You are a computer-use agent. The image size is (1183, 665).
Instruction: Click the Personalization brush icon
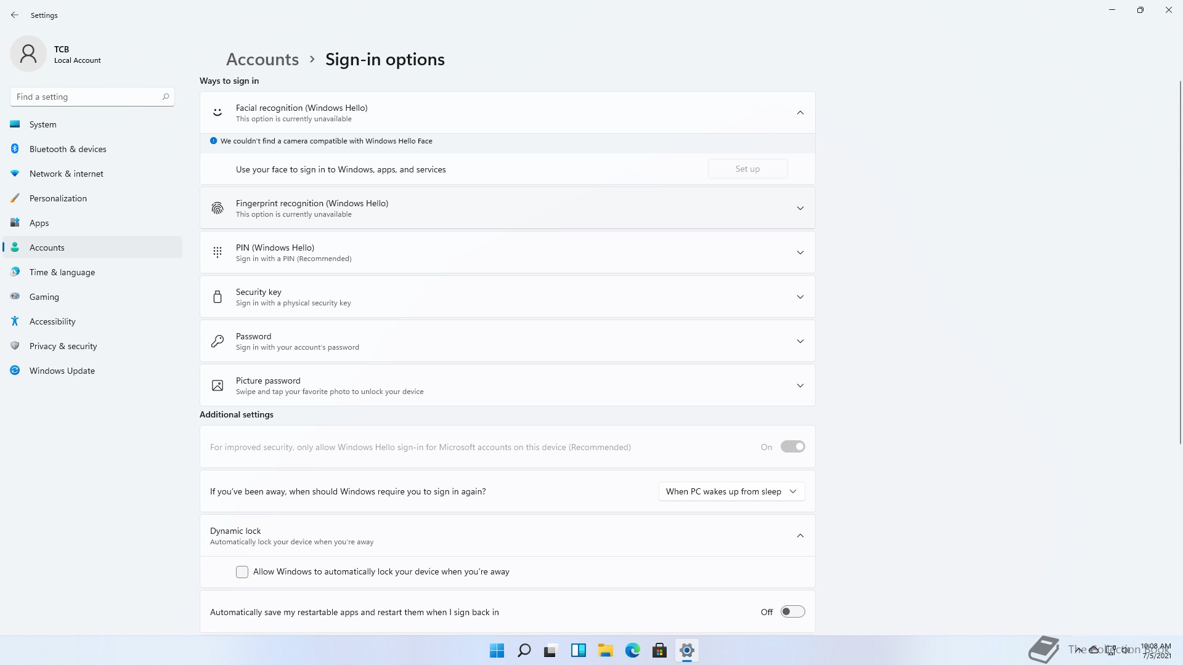click(15, 198)
